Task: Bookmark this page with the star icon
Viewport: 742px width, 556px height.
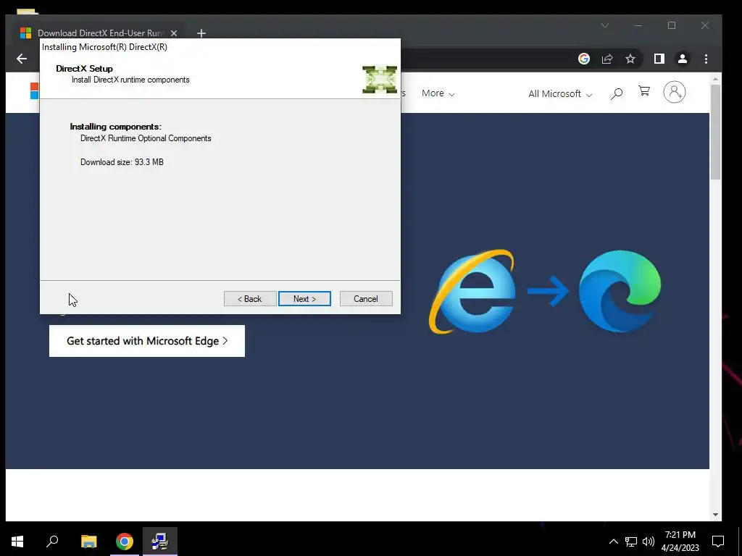Action: [630, 59]
